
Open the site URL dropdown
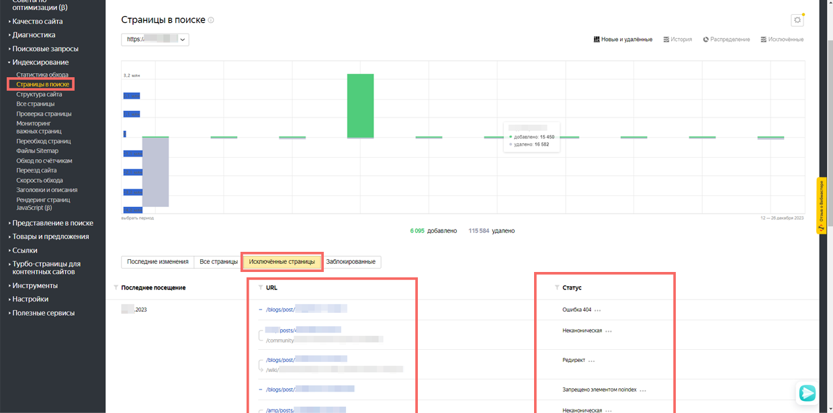(x=155, y=40)
